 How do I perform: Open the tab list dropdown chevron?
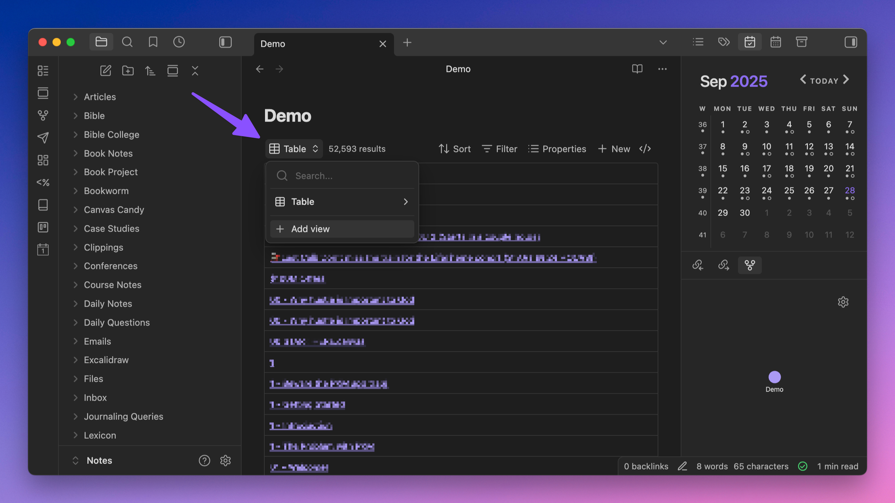pos(663,42)
